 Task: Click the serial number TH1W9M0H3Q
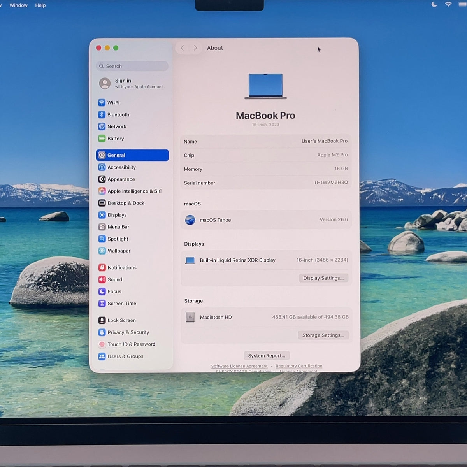pos(331,183)
